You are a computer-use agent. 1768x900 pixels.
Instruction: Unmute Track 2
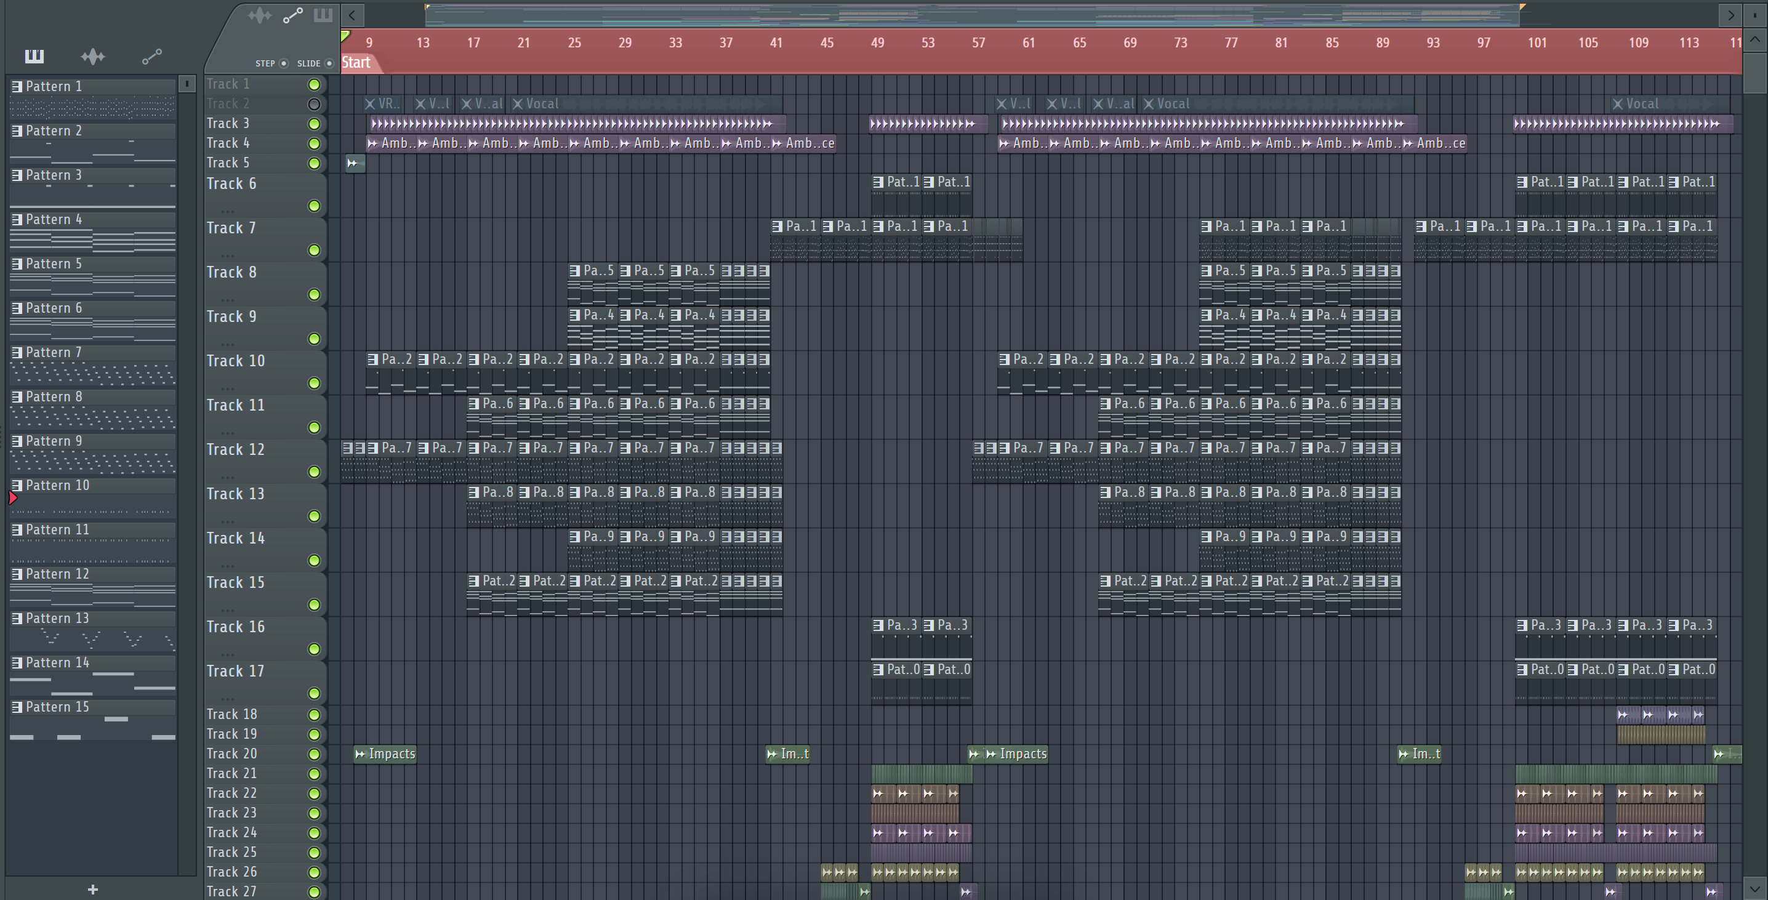[x=314, y=105]
